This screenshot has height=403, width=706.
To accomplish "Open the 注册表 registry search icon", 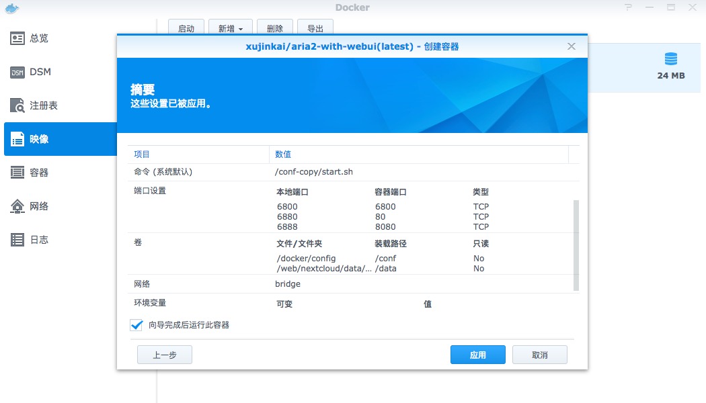I will coord(17,105).
